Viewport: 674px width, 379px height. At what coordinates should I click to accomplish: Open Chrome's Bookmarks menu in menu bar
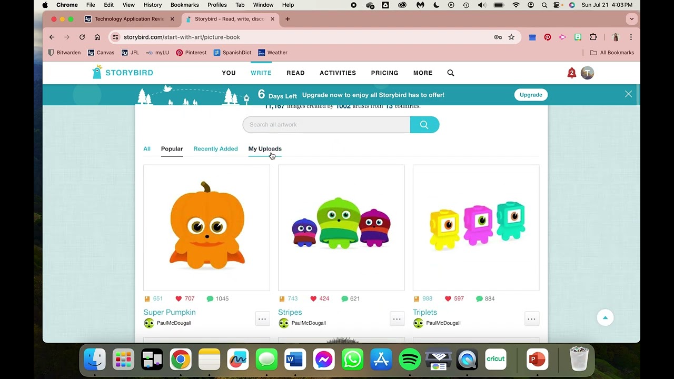click(185, 5)
